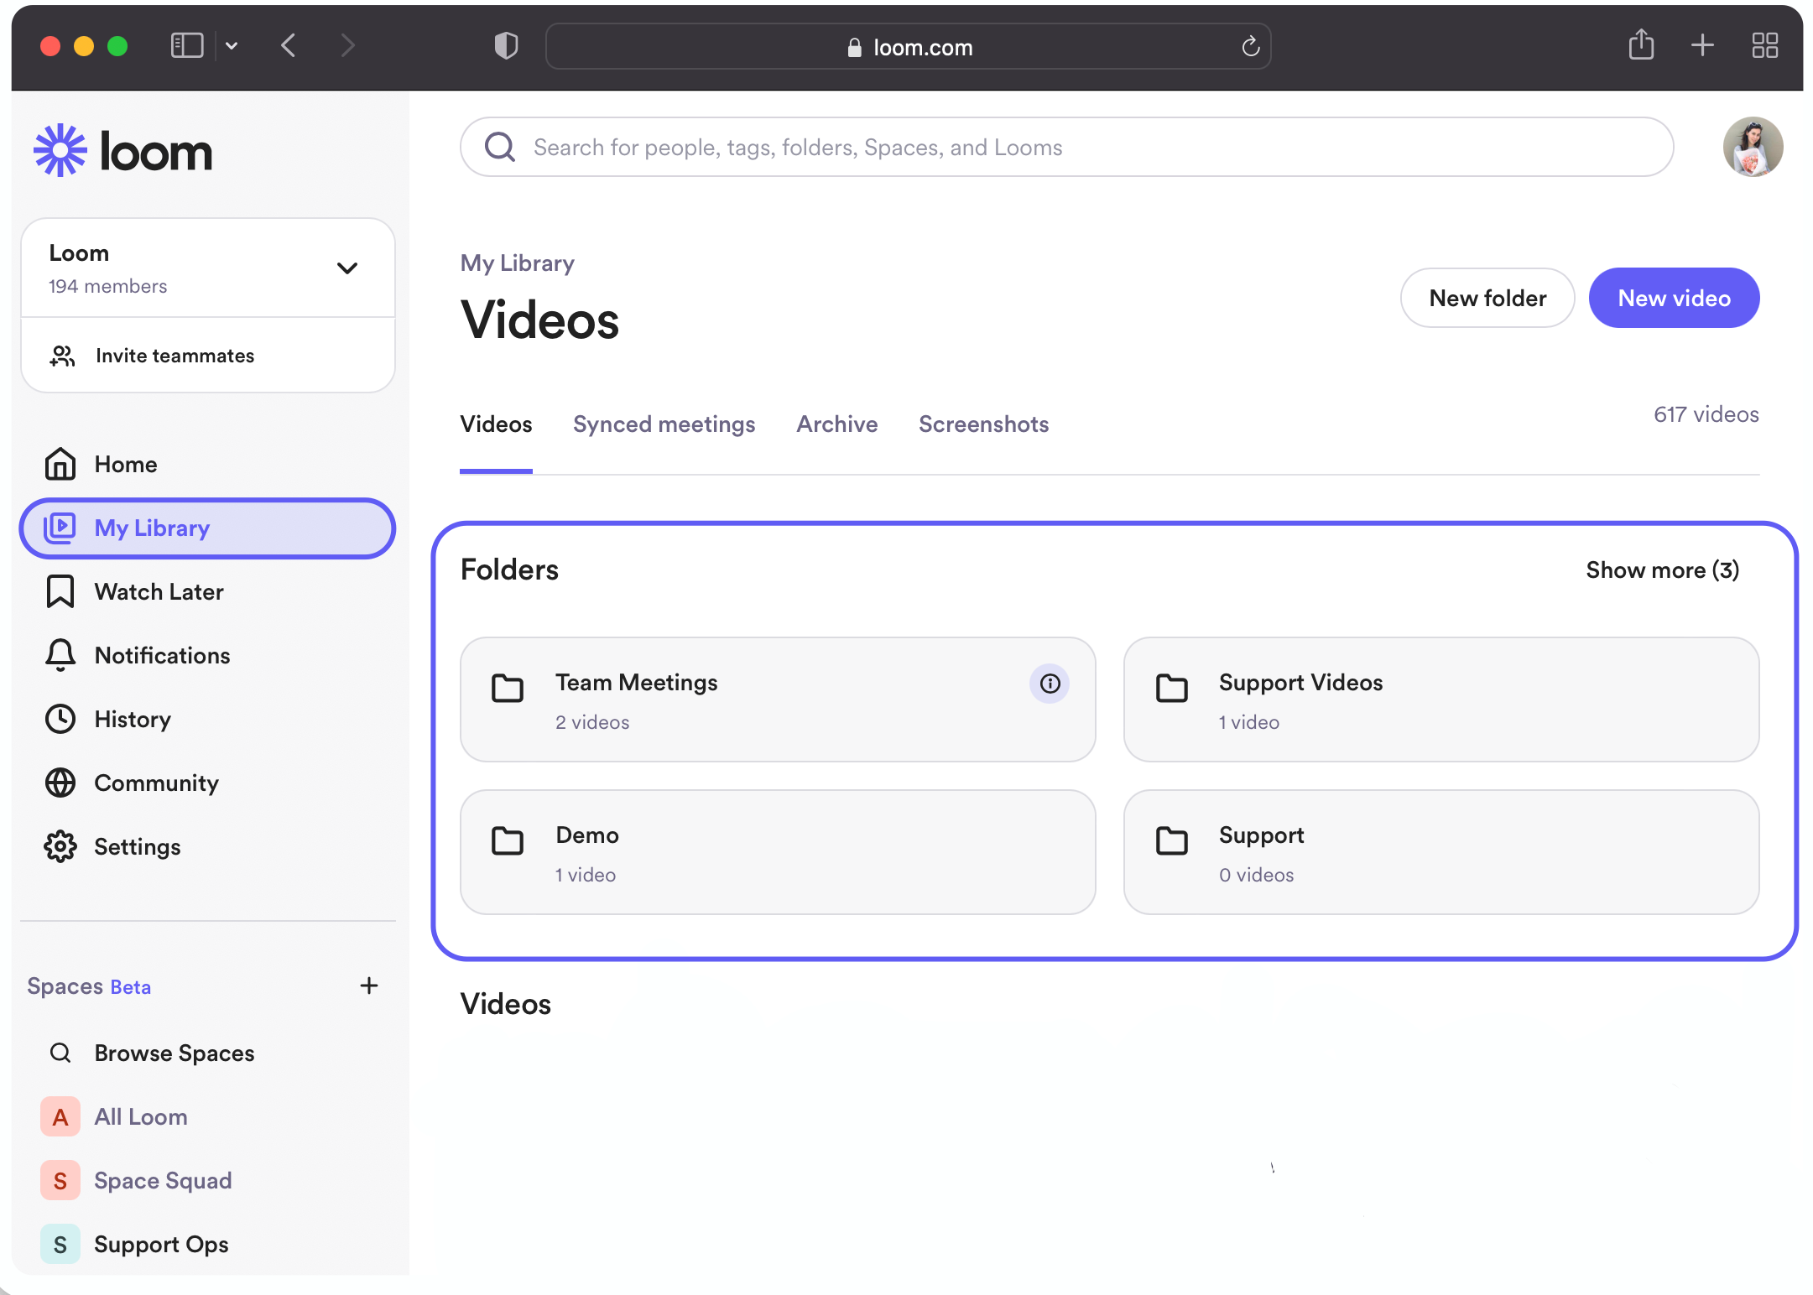Reload the loom.com page
The image size is (1813, 1295).
pyautogui.click(x=1250, y=47)
